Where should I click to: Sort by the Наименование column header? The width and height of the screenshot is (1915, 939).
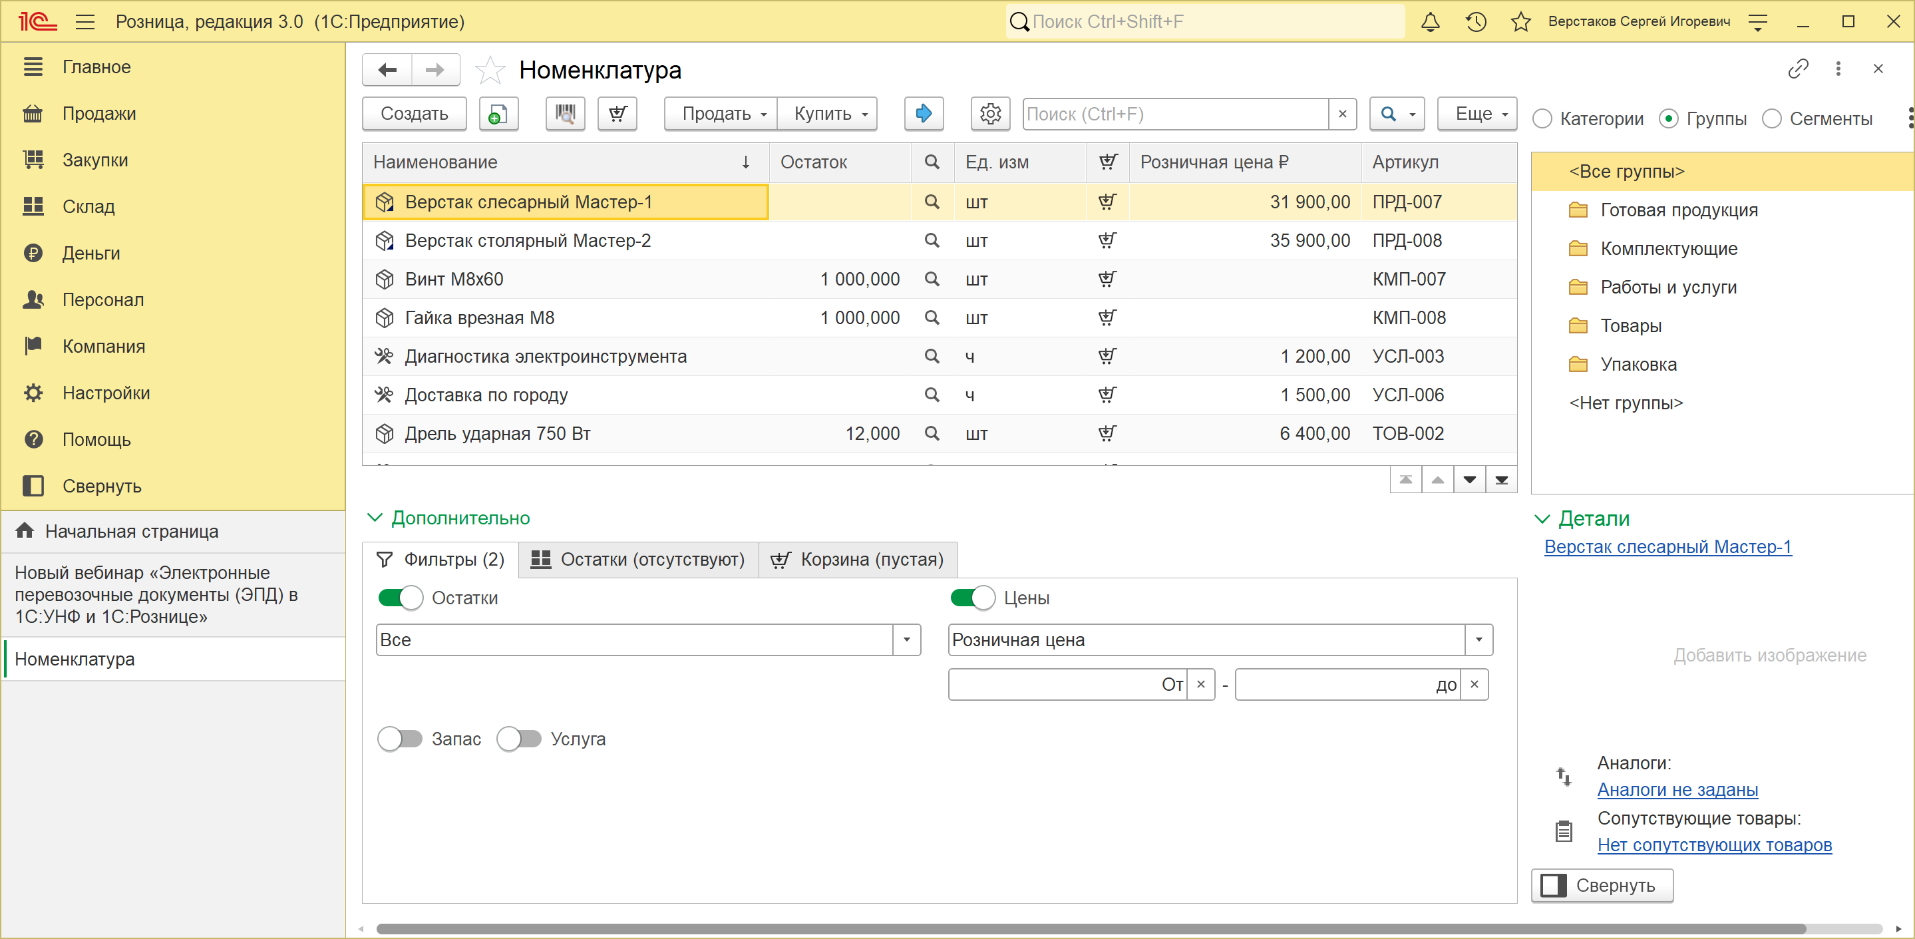565,162
